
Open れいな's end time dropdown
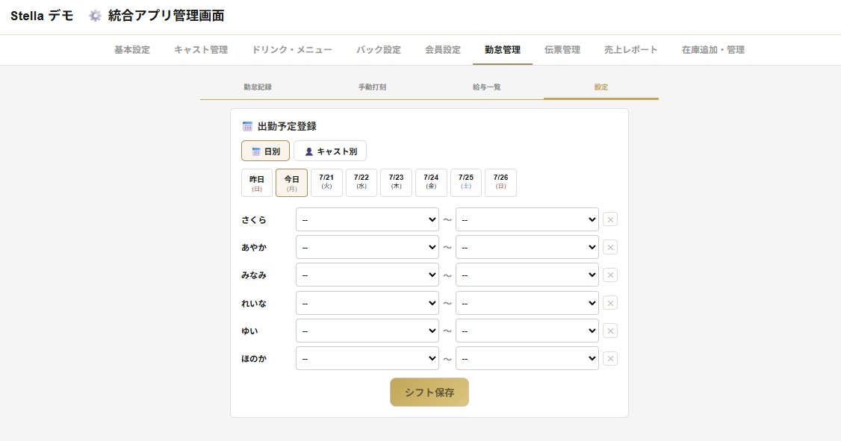click(x=527, y=303)
